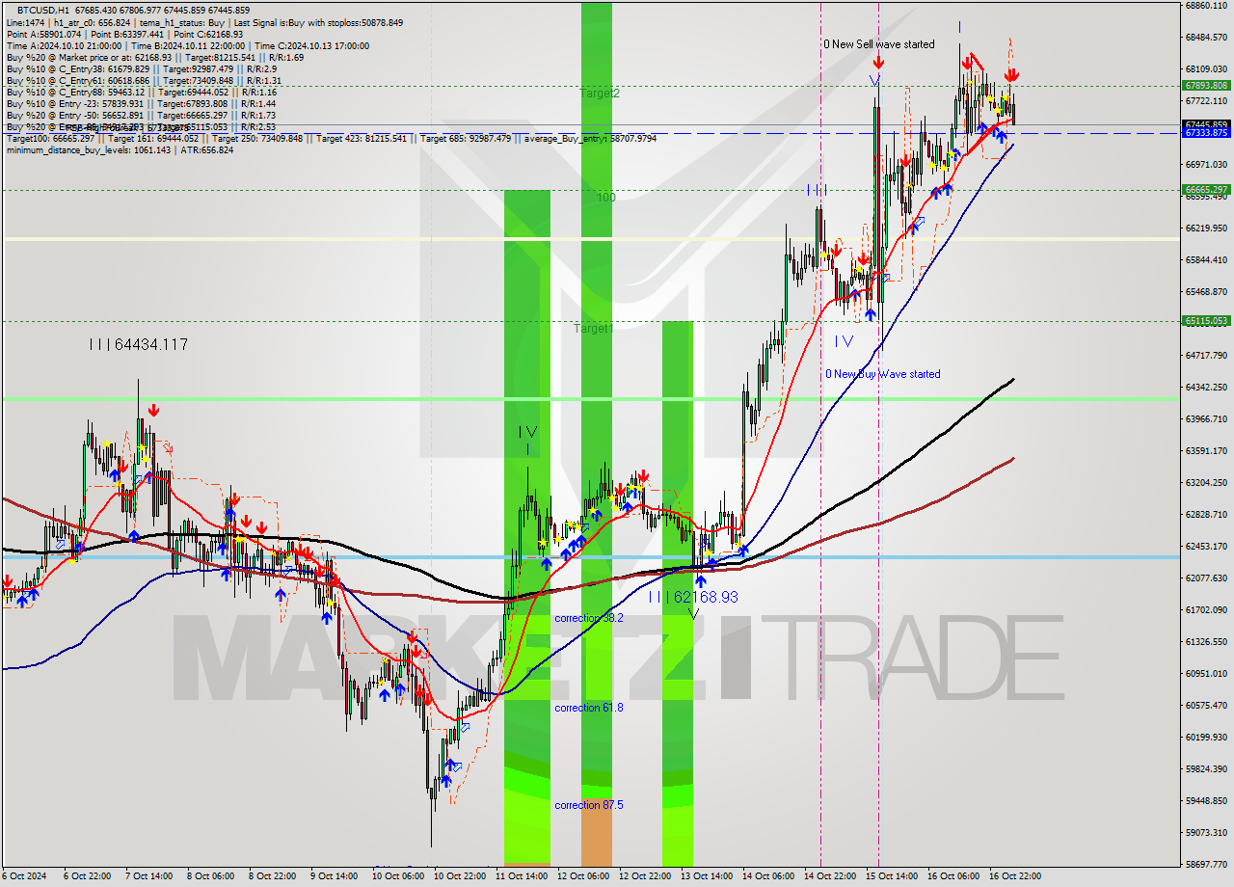Viewport: 1234px width, 887px height.
Task: Click the '14 Oct 22:00' time axis label
Action: point(830,876)
